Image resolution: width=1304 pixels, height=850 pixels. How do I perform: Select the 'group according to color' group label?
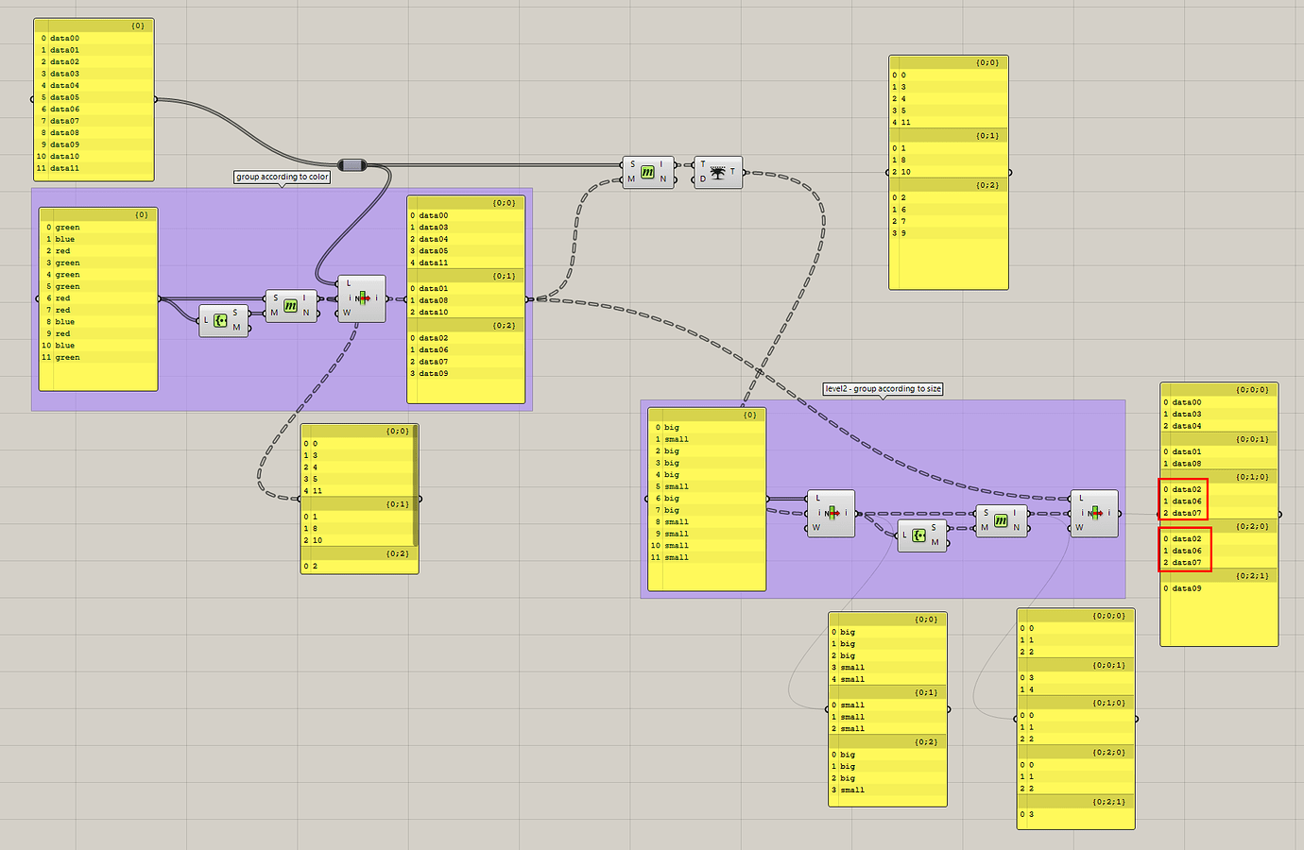pyautogui.click(x=282, y=177)
